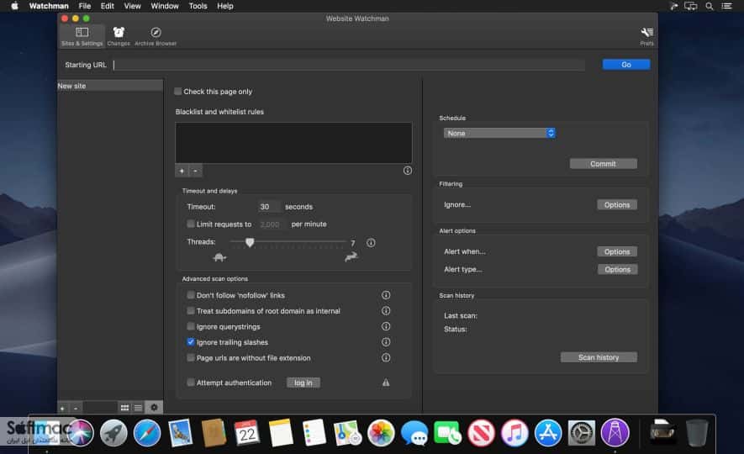Enable Check this page only checkbox

[178, 91]
